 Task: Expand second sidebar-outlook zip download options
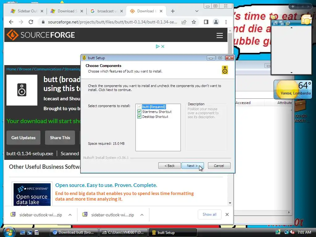142,215
